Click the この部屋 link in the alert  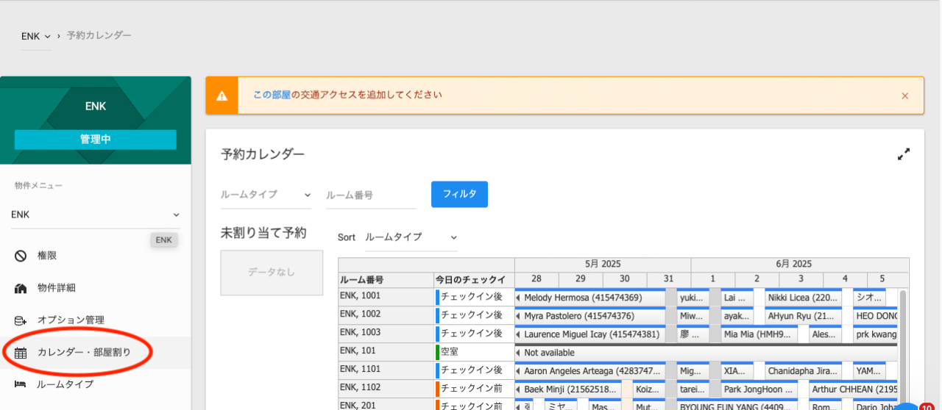click(x=272, y=95)
